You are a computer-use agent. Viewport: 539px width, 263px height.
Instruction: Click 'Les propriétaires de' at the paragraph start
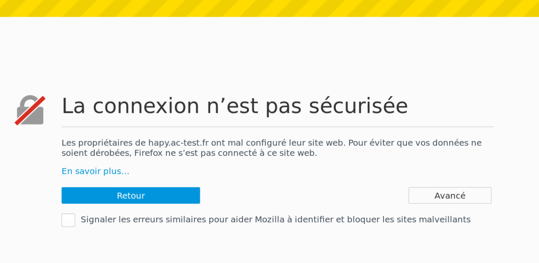click(x=103, y=143)
